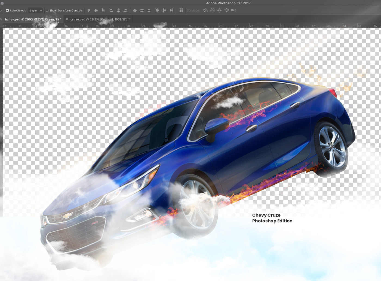Click the Align top edges icon
This screenshot has height=281, width=381.
click(x=89, y=10)
